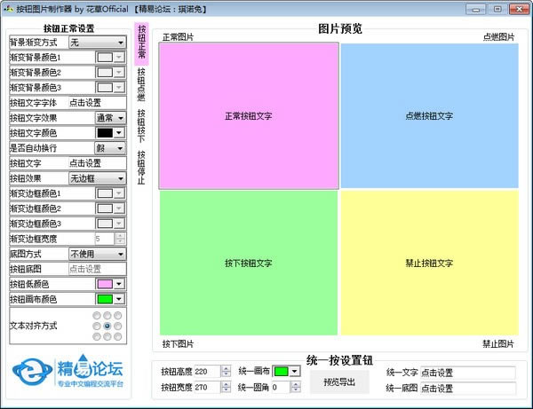Click 点击设置 for 按钮文字字体
Image resolution: width=533 pixels, height=409 pixels.
(97, 103)
